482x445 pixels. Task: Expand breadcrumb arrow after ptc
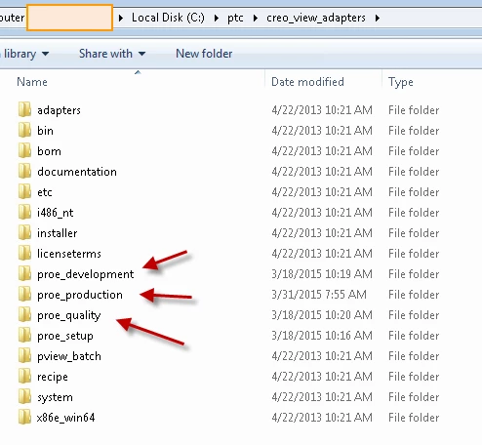pyautogui.click(x=256, y=18)
